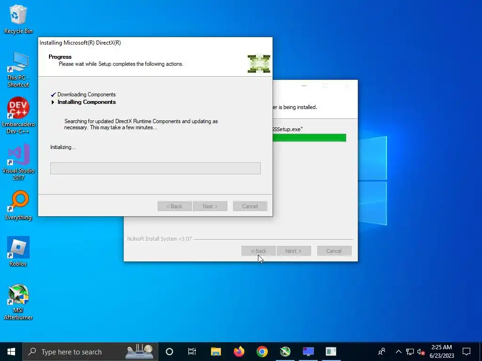Launch Firefox from taskbar
The width and height of the screenshot is (482, 361).
click(239, 352)
